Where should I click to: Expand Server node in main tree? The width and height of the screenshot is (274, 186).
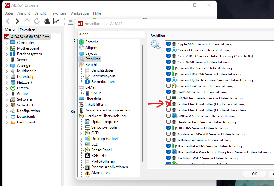pos(7,60)
